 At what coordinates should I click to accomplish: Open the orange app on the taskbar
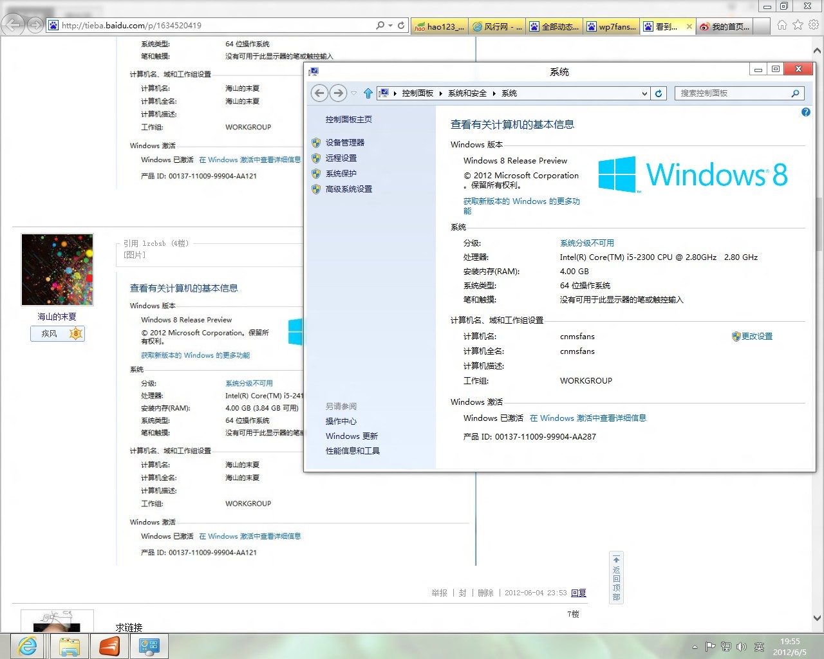coord(109,645)
